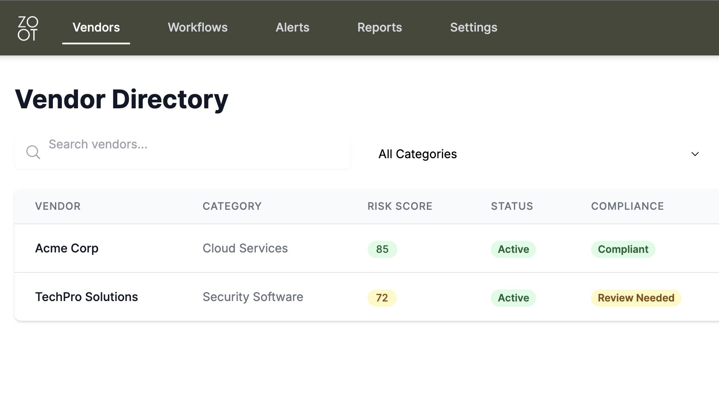This screenshot has width=719, height=394.
Task: Click the Review Needed badge
Action: 636,298
